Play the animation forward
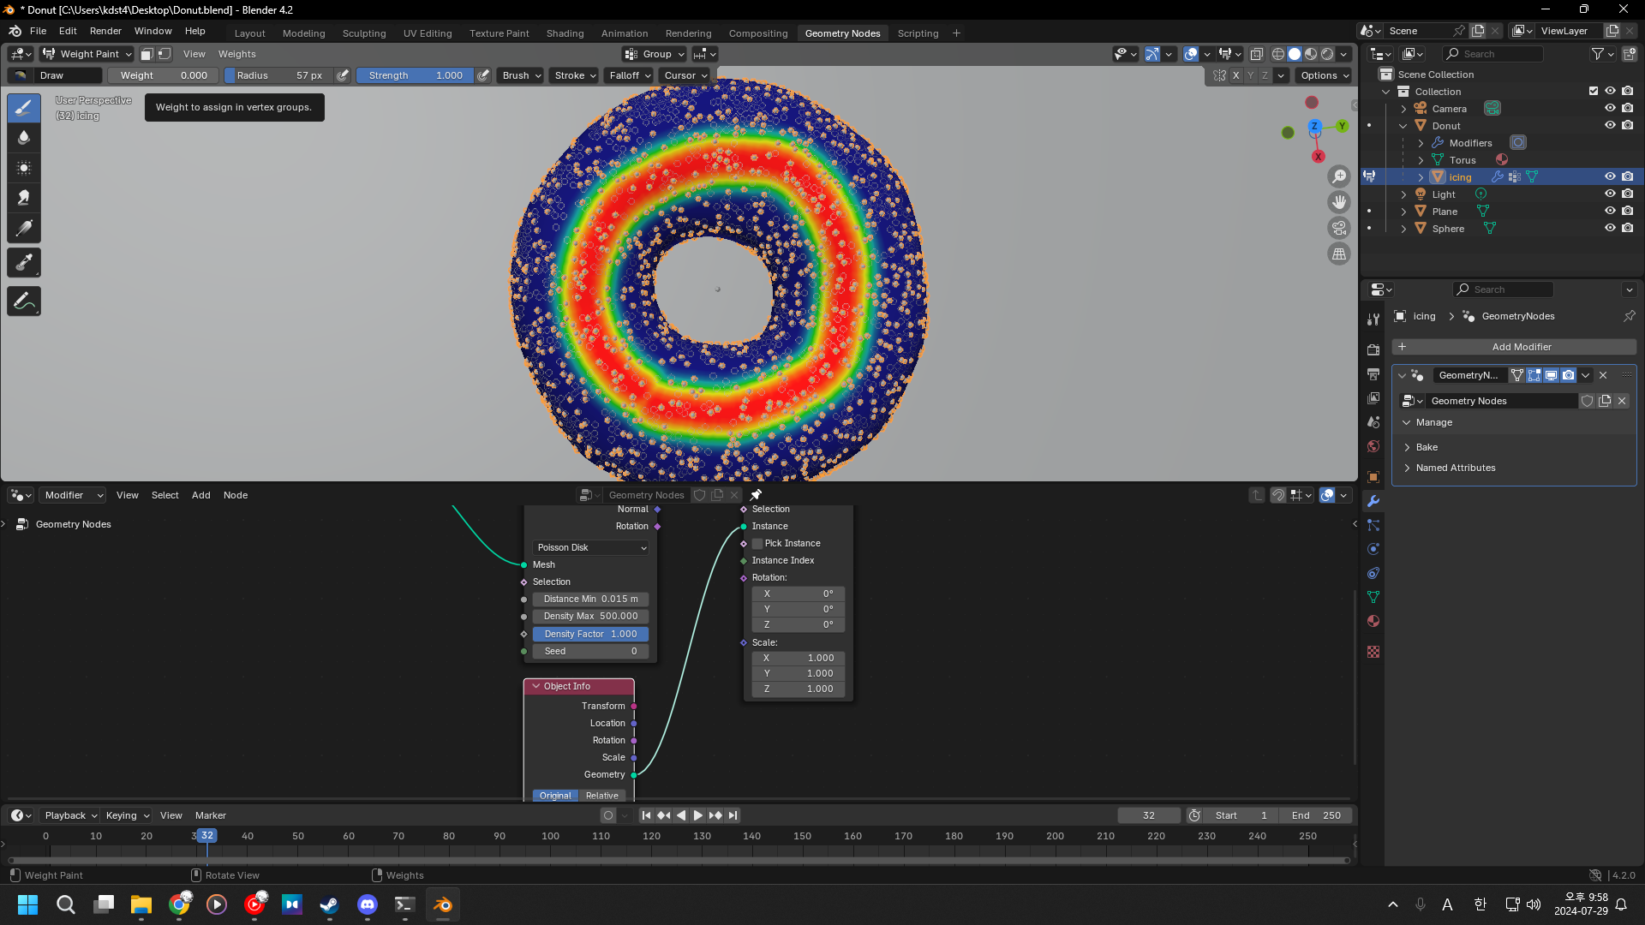1645x925 pixels. coord(697,815)
